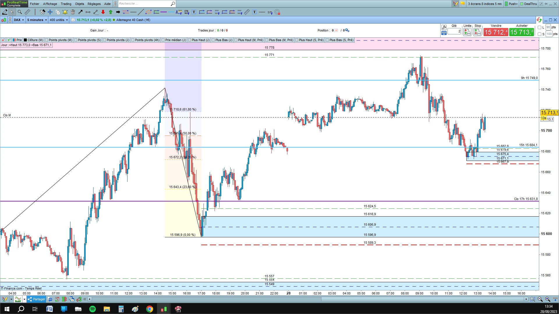Select the diagonal line drawing tool
The width and height of the screenshot is (559, 314).
pyautogui.click(x=141, y=12)
